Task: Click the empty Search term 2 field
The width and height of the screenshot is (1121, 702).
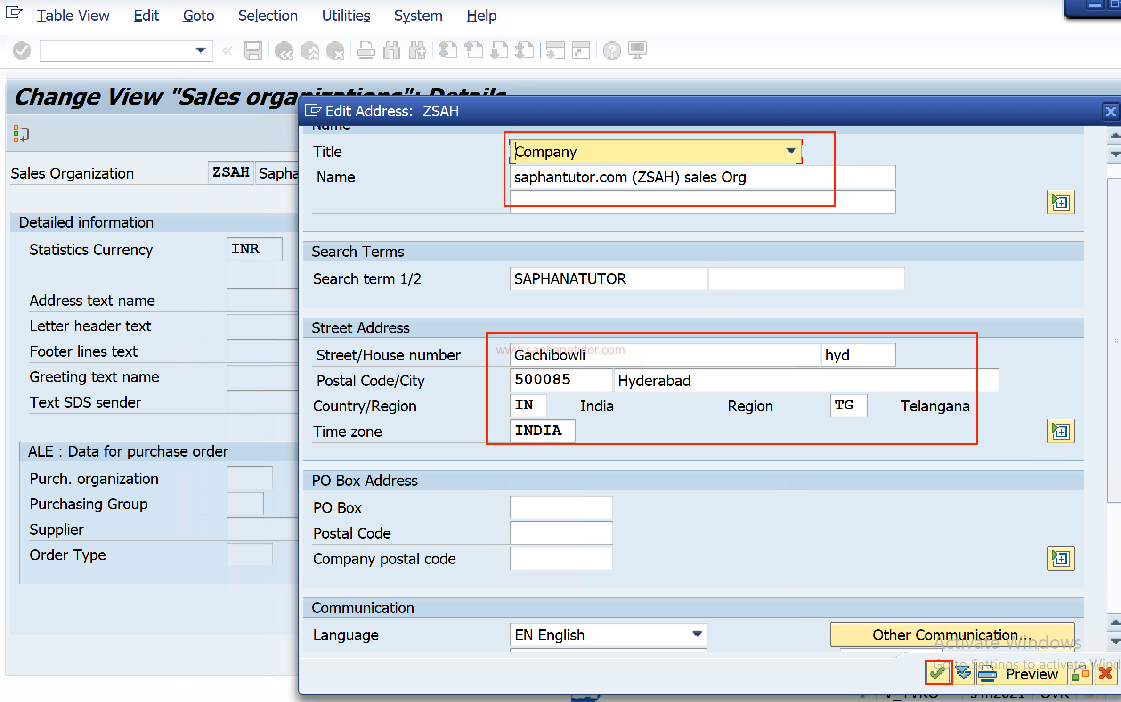Action: pyautogui.click(x=806, y=279)
